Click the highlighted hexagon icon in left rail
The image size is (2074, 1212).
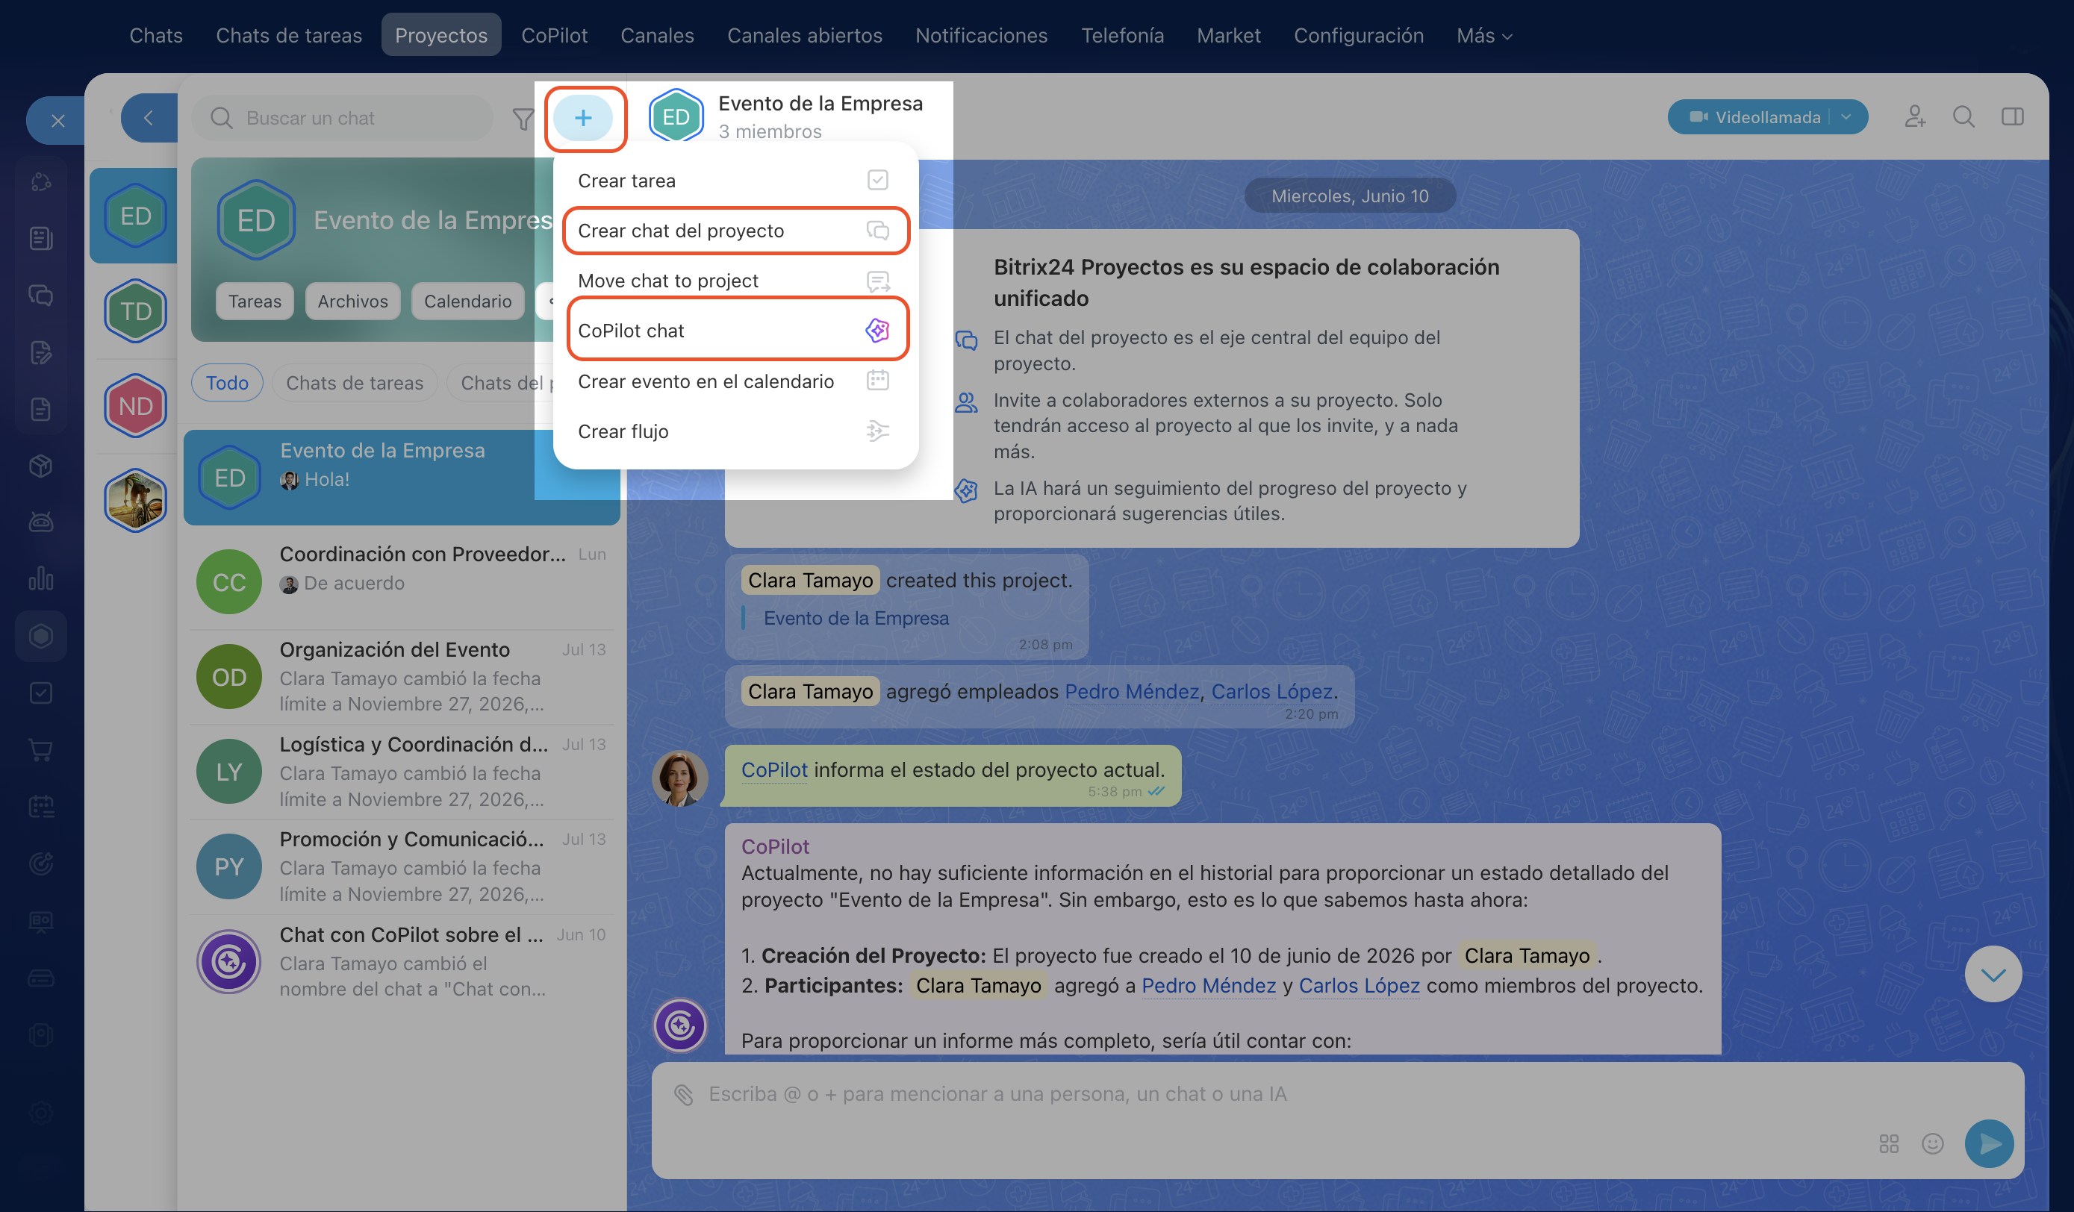41,636
